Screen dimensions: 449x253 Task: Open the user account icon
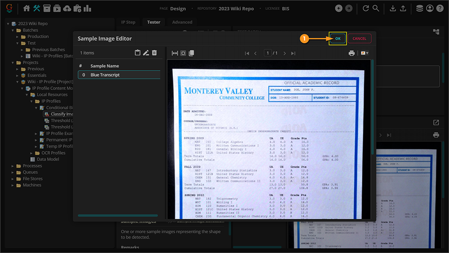pyautogui.click(x=430, y=9)
